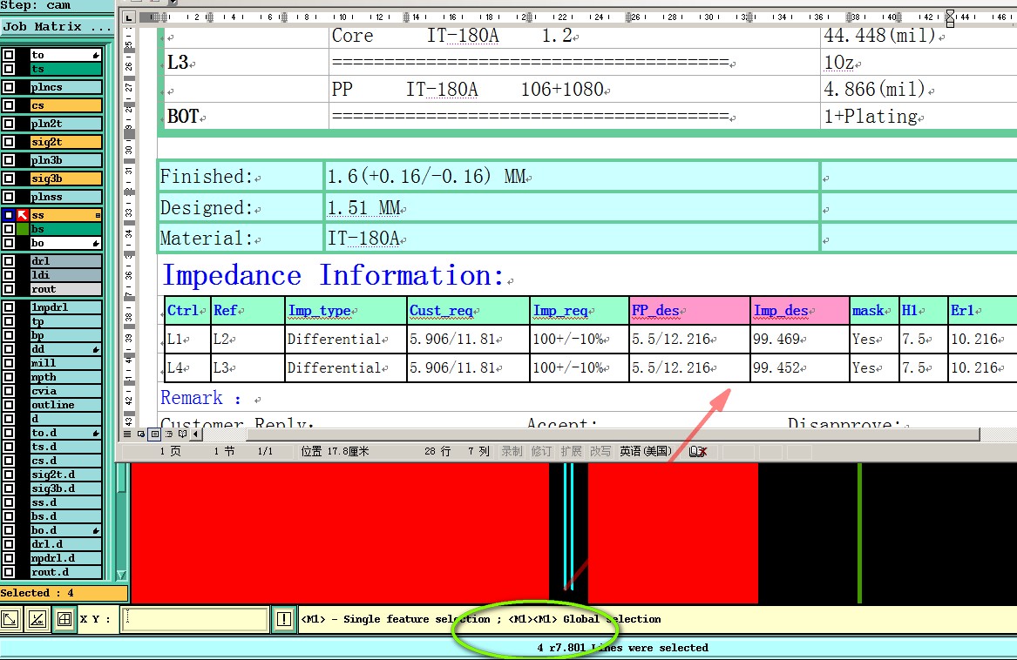The width and height of the screenshot is (1017, 660).
Task: Click the red arrow active-layer icon on ss
Action: coord(23,215)
